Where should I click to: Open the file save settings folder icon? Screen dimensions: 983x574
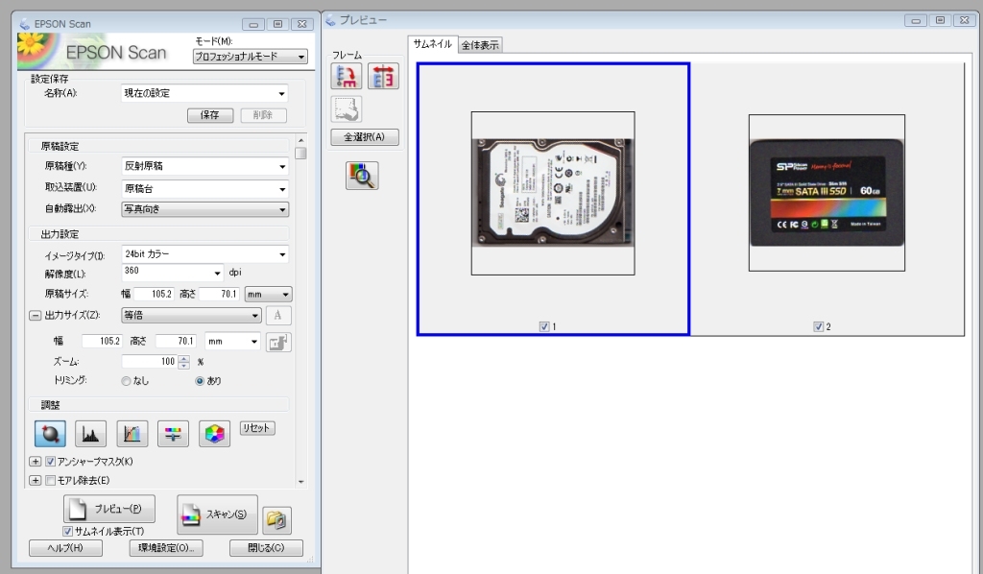point(276,520)
